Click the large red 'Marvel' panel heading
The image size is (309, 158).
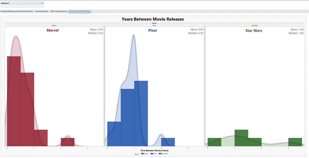point(53,30)
